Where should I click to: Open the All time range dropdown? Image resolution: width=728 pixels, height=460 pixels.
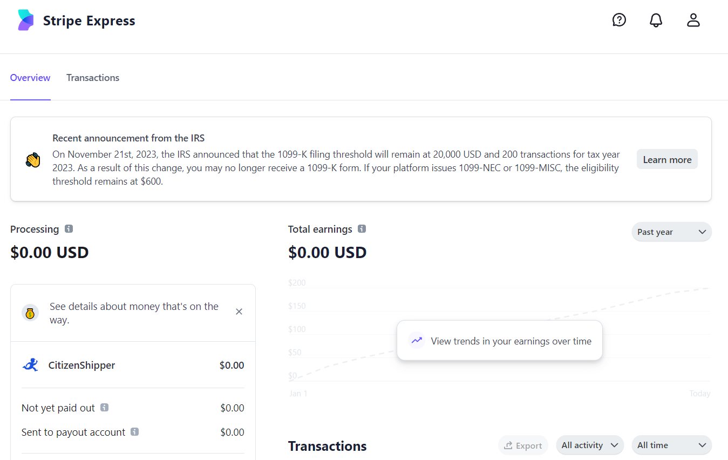coord(671,445)
